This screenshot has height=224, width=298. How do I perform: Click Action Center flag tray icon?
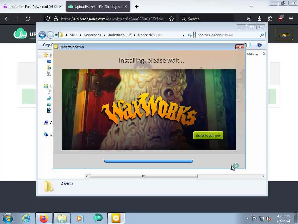point(254,218)
